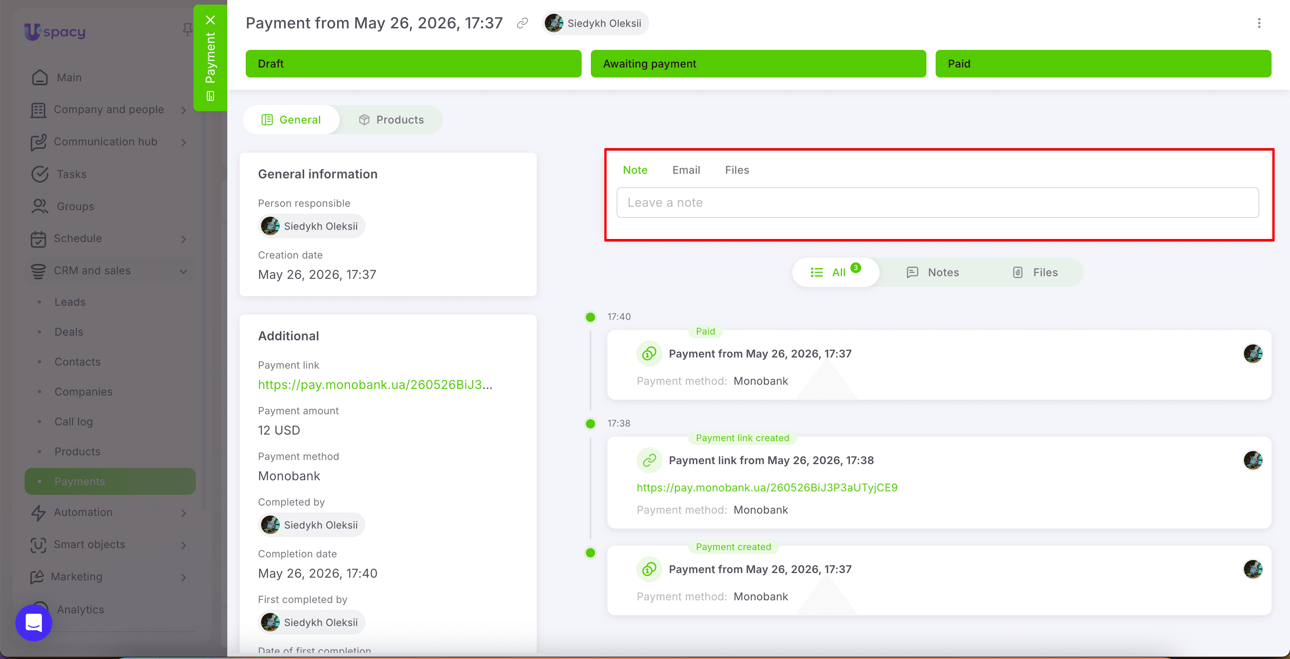Expand the Marketing submenu
1290x659 pixels.
[184, 577]
